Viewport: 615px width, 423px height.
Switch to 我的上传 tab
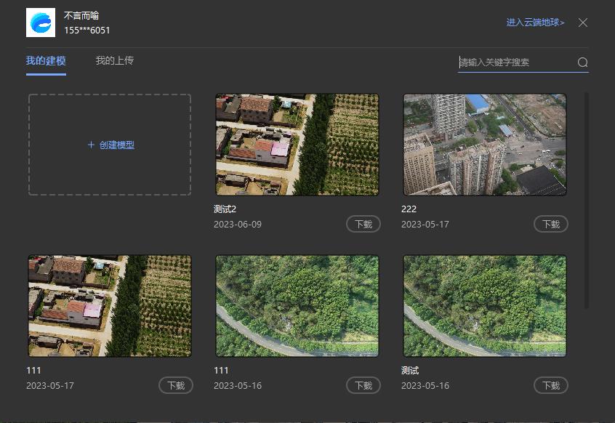[115, 61]
